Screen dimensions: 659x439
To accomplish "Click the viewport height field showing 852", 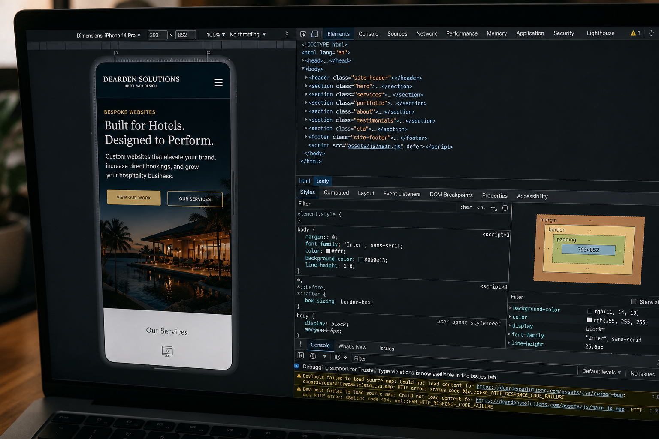I will [x=186, y=35].
